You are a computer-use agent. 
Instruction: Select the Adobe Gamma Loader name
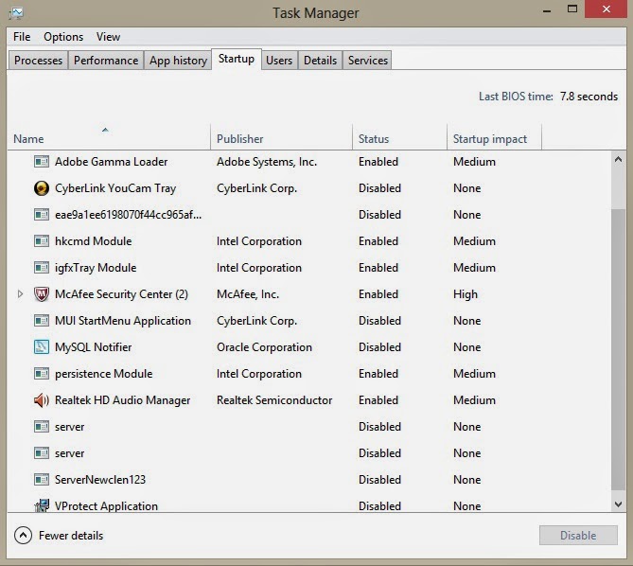pyautogui.click(x=111, y=162)
